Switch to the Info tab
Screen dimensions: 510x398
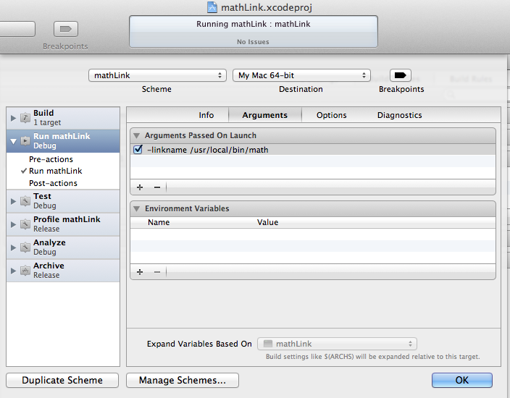[x=206, y=115]
